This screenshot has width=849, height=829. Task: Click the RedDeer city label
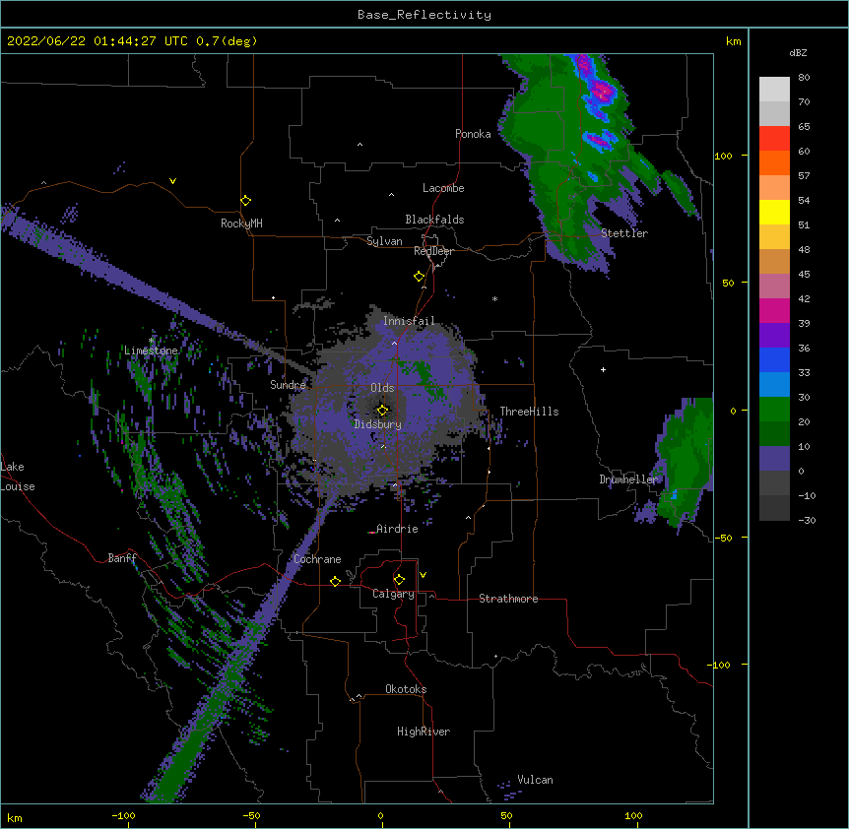[433, 251]
